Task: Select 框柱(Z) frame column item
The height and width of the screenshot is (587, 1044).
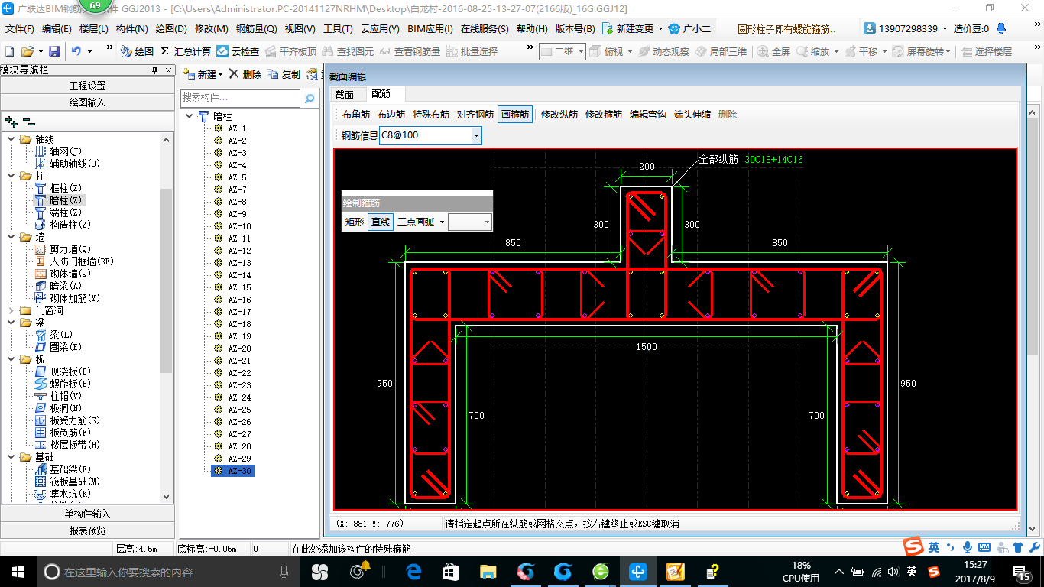Action: click(58, 188)
